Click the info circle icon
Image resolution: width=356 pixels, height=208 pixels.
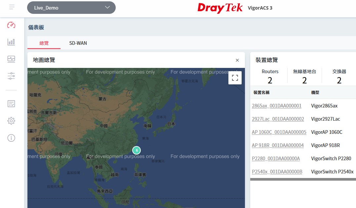[11, 138]
